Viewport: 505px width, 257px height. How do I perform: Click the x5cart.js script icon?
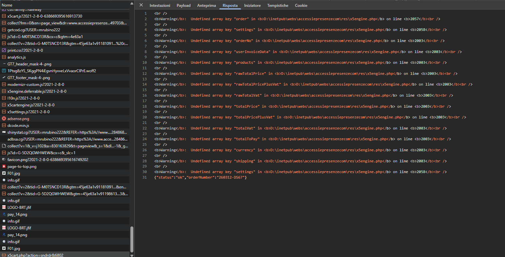pos(4,16)
